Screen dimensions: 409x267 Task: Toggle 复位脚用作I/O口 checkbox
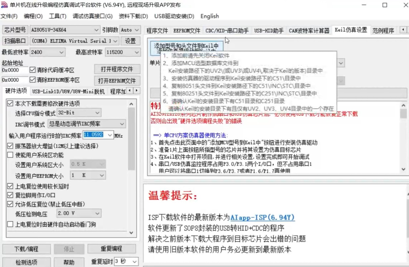tap(10, 195)
